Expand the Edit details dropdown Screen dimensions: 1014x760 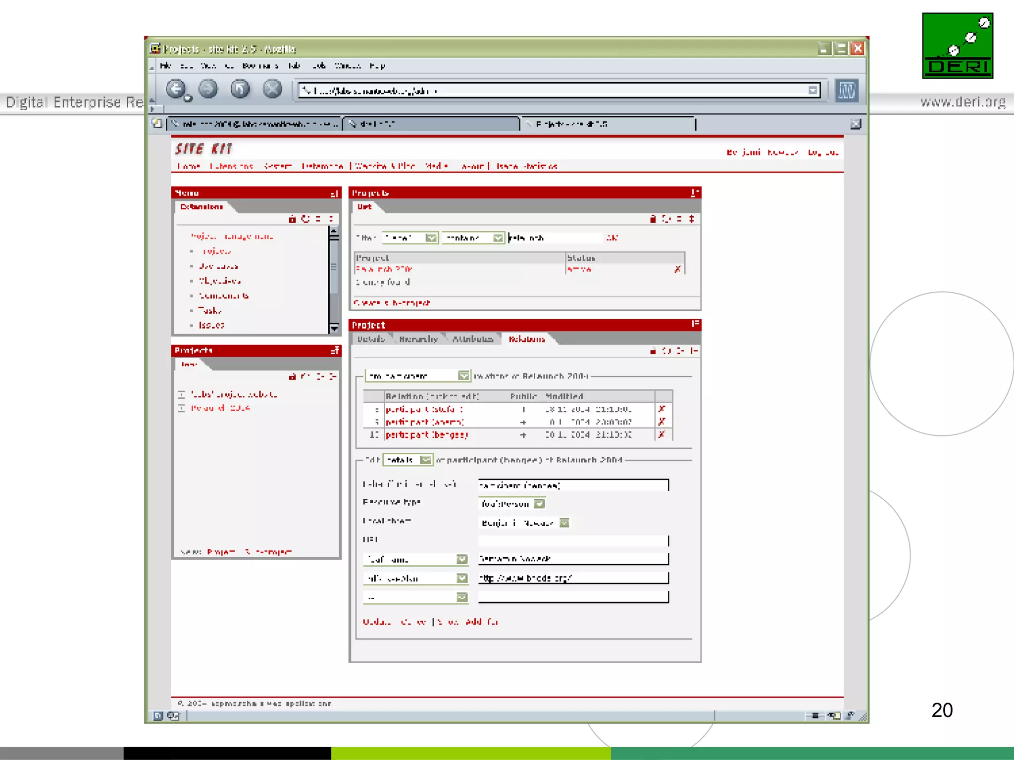425,460
